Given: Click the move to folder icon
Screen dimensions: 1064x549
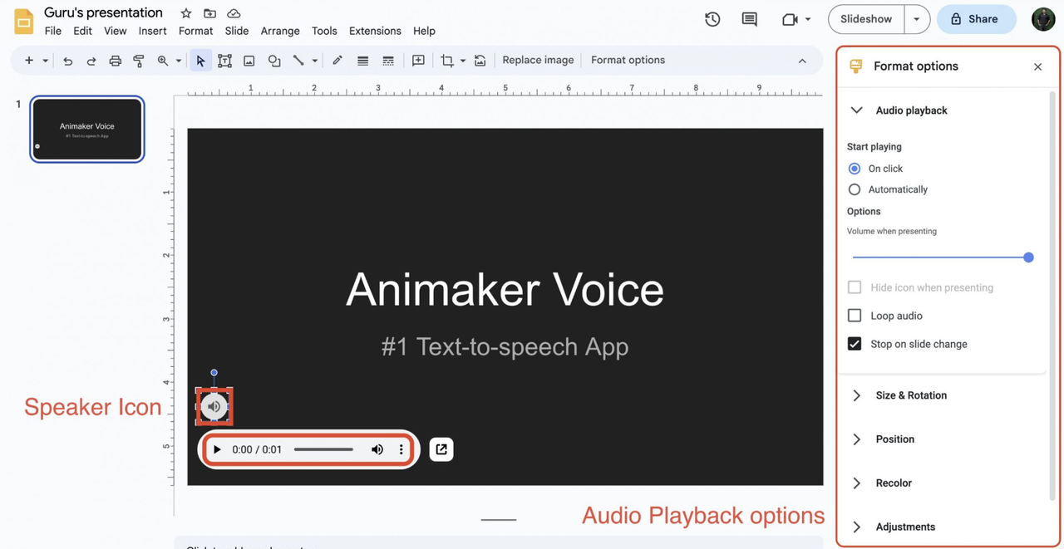Looking at the screenshot, I should pyautogui.click(x=209, y=13).
